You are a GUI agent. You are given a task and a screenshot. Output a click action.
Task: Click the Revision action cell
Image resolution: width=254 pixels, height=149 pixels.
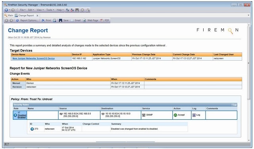tap(18, 87)
